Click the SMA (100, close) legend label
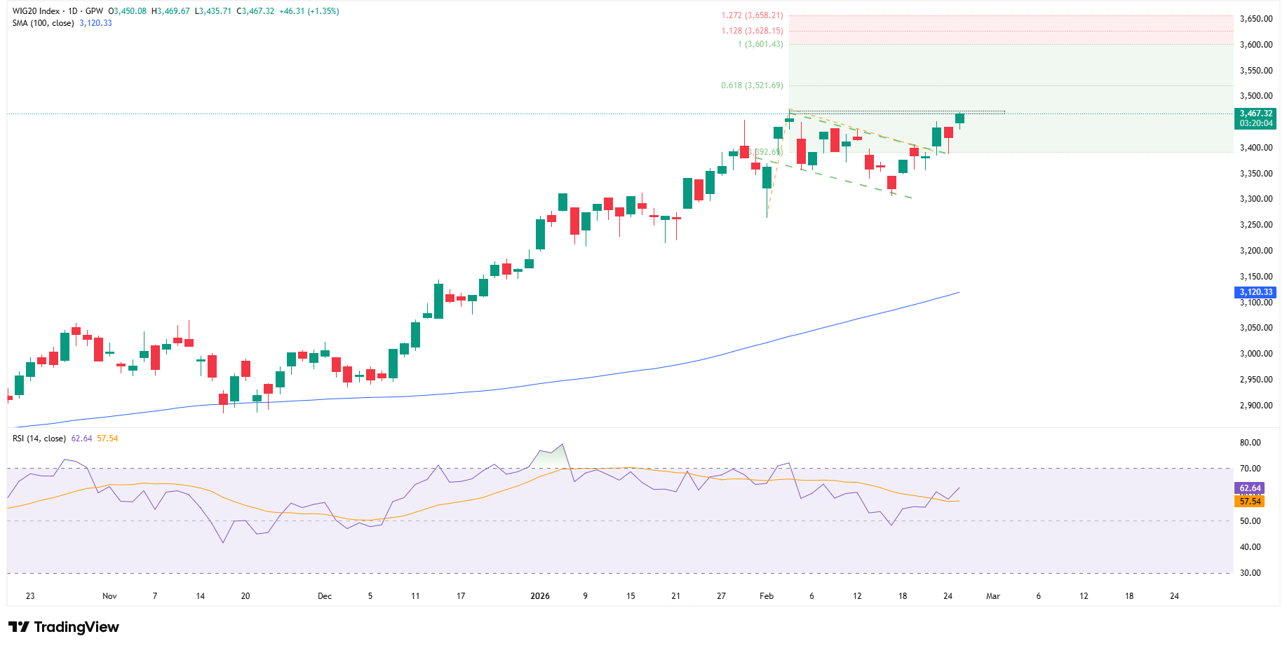Viewport: 1287px width, 648px height. click(43, 23)
